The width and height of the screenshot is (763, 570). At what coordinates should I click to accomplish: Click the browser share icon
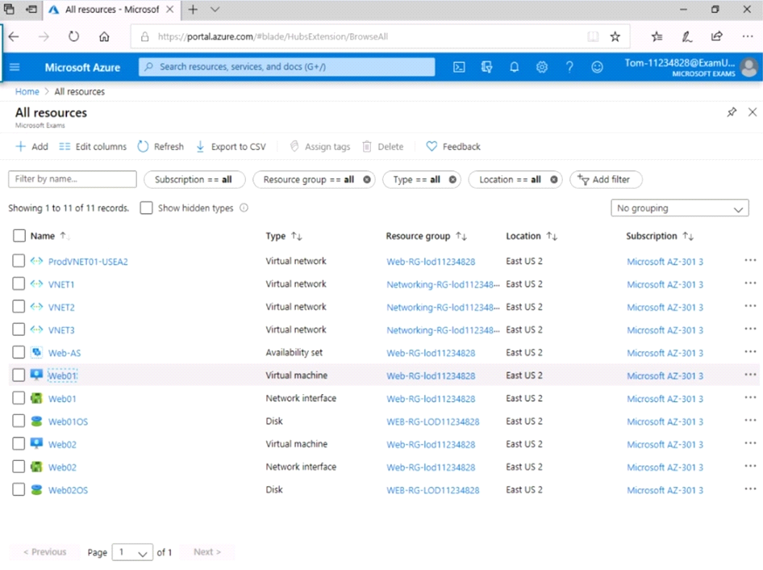pyautogui.click(x=717, y=36)
